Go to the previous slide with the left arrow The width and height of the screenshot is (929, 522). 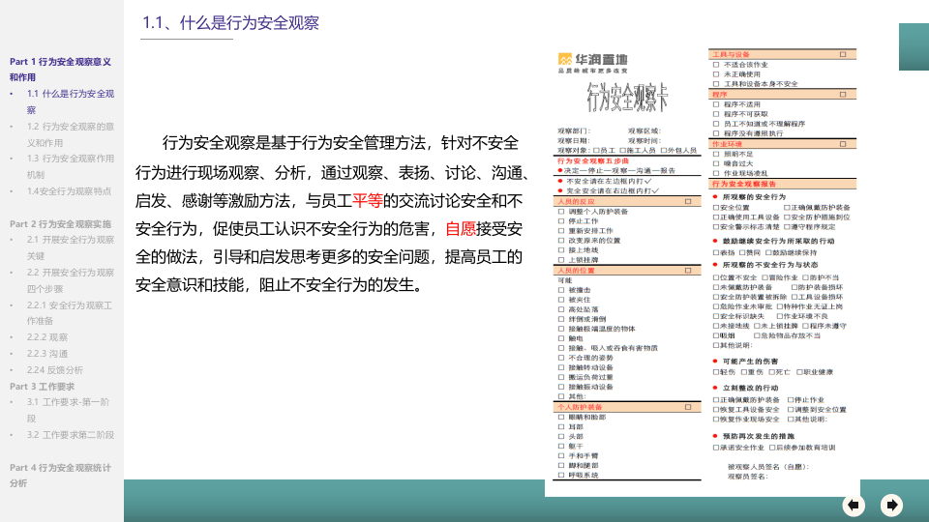[x=854, y=505]
